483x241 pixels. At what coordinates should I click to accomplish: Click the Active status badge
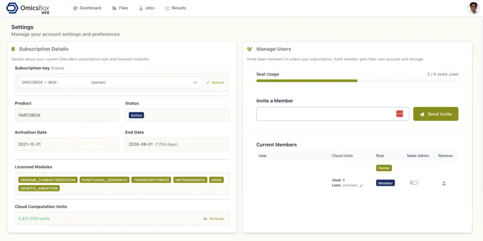pyautogui.click(x=136, y=115)
